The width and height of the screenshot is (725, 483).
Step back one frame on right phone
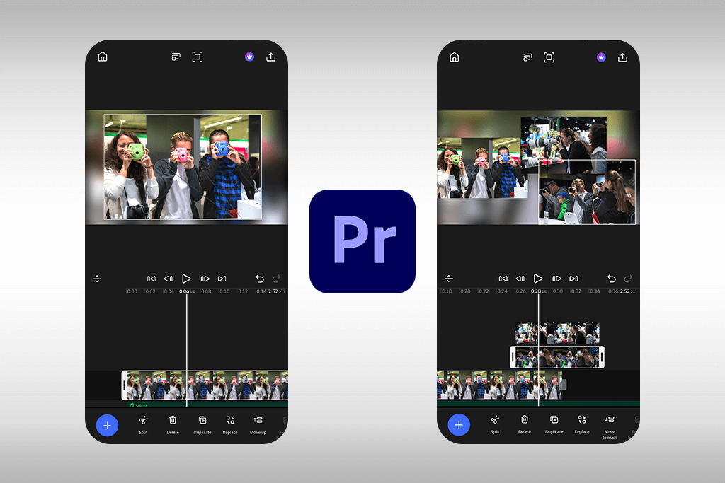pos(520,279)
